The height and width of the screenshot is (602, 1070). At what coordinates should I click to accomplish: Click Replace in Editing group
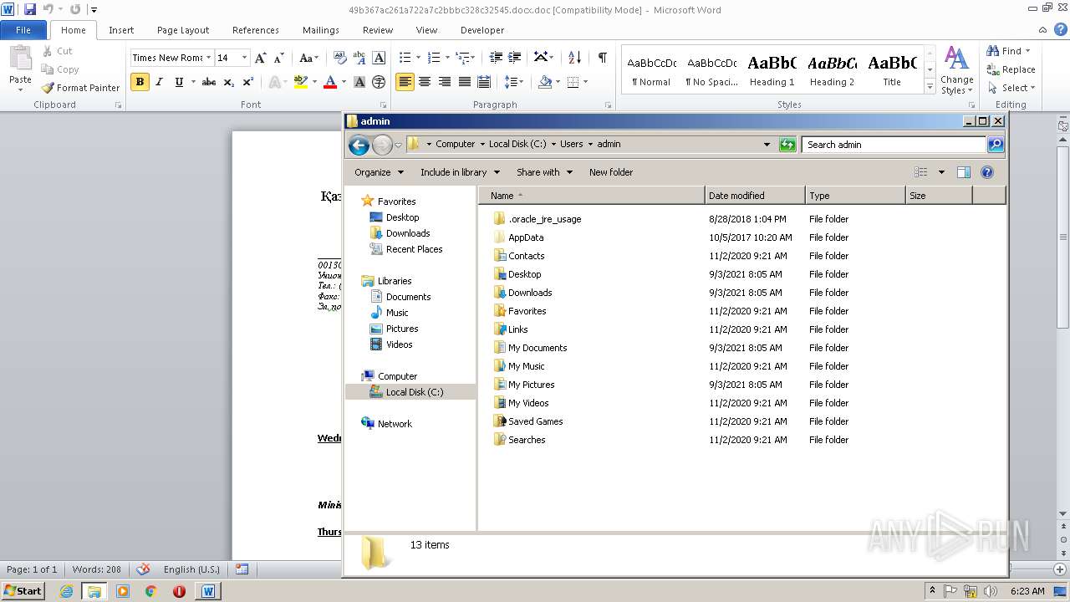coord(1011,69)
